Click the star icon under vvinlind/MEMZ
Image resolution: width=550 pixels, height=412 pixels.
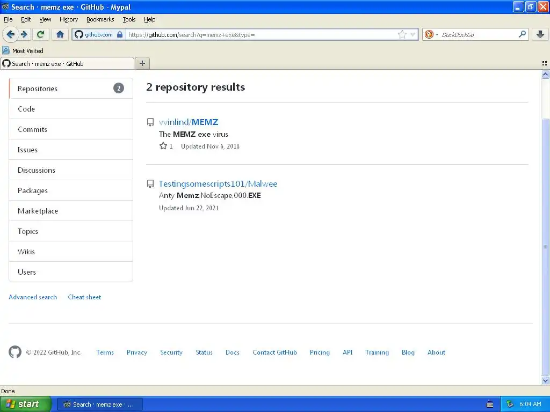click(163, 146)
